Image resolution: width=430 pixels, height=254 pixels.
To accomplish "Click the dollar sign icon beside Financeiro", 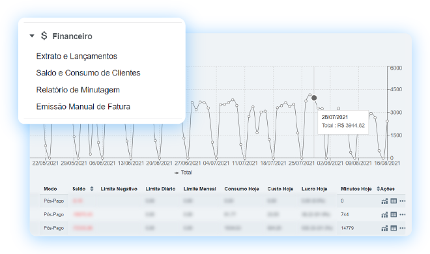I will (x=44, y=36).
